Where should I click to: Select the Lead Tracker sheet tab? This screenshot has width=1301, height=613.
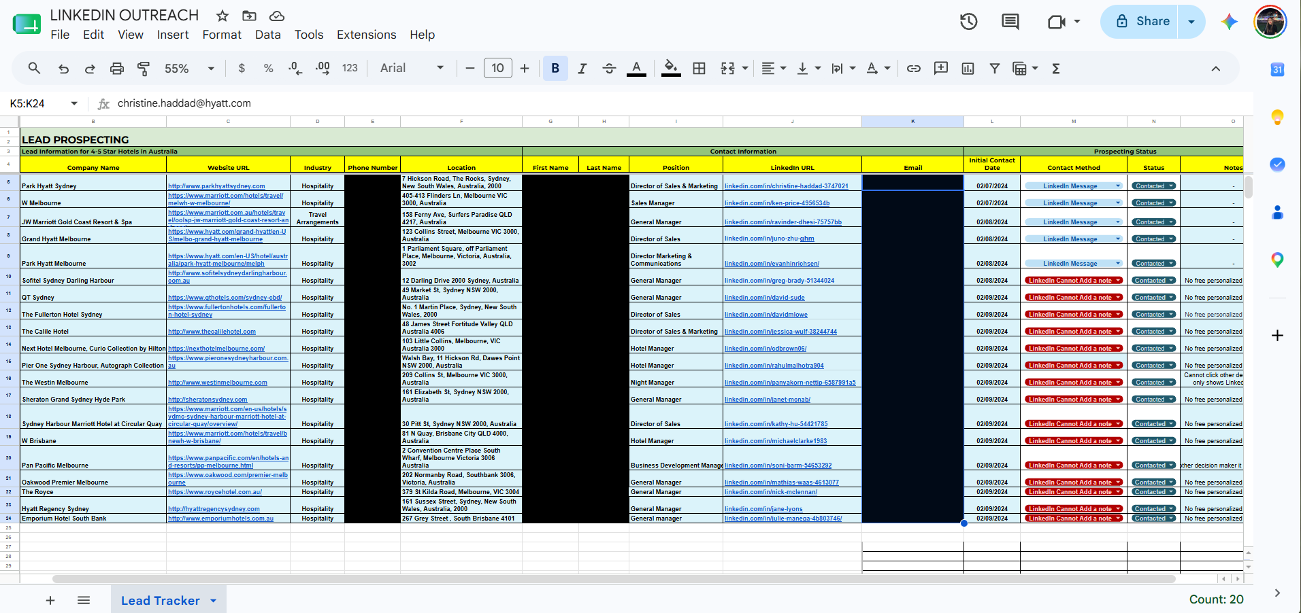coord(168,600)
